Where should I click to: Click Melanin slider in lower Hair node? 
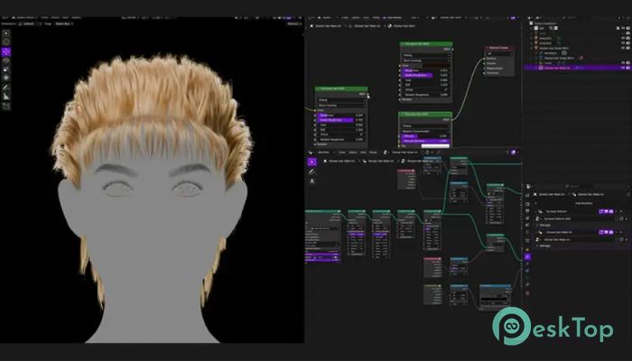(x=425, y=136)
